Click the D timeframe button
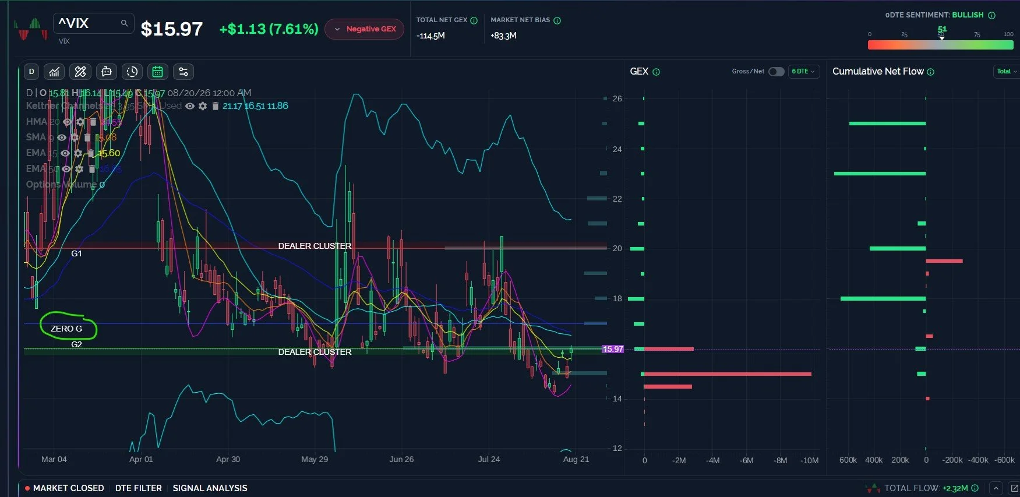The width and height of the screenshot is (1020, 497). 31,72
